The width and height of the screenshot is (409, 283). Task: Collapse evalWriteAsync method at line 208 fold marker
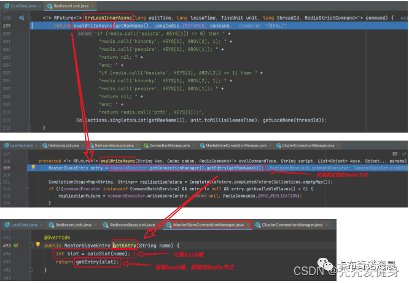pos(27,161)
